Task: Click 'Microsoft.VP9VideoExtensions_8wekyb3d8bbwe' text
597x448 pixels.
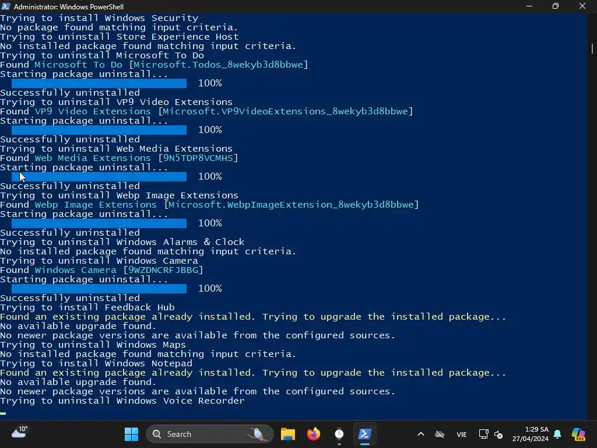Action: pyautogui.click(x=285, y=111)
